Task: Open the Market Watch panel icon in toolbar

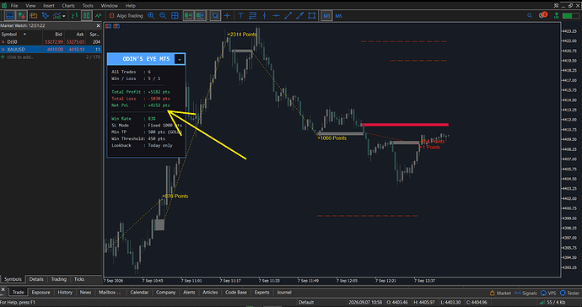Action: (9, 15)
